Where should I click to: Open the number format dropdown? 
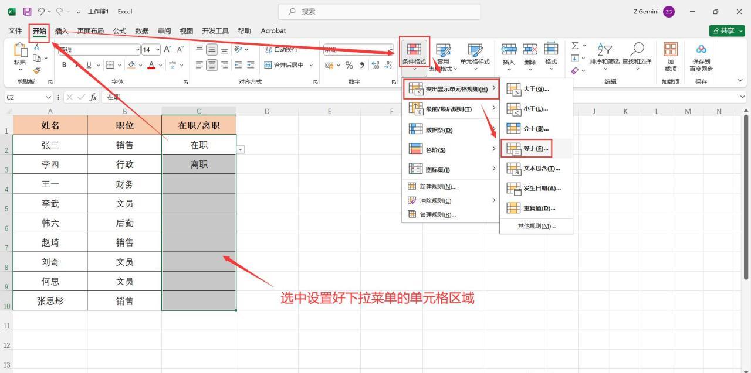point(391,50)
